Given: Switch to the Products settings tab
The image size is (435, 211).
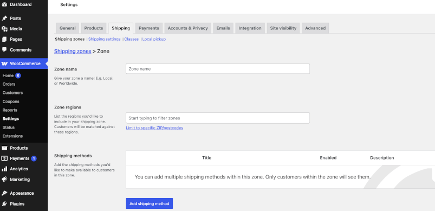Looking at the screenshot, I should click(x=94, y=28).
